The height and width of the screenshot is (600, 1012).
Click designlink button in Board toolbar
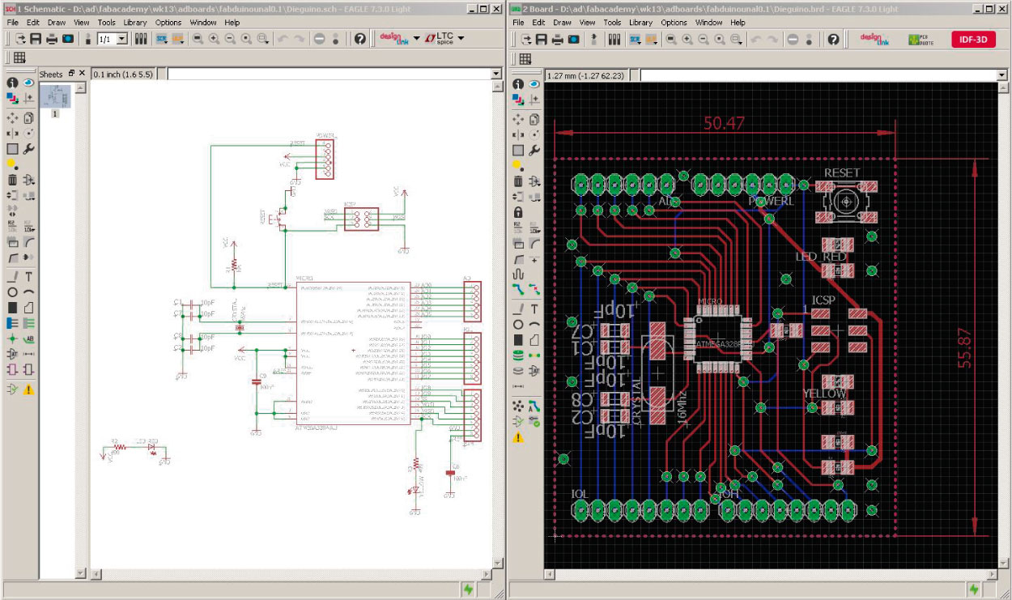[x=874, y=39]
